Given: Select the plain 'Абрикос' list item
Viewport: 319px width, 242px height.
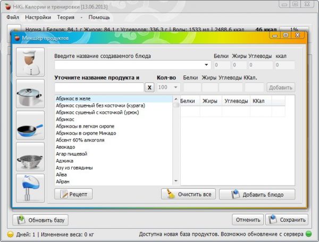Looking at the screenshot, I should click(114, 120).
